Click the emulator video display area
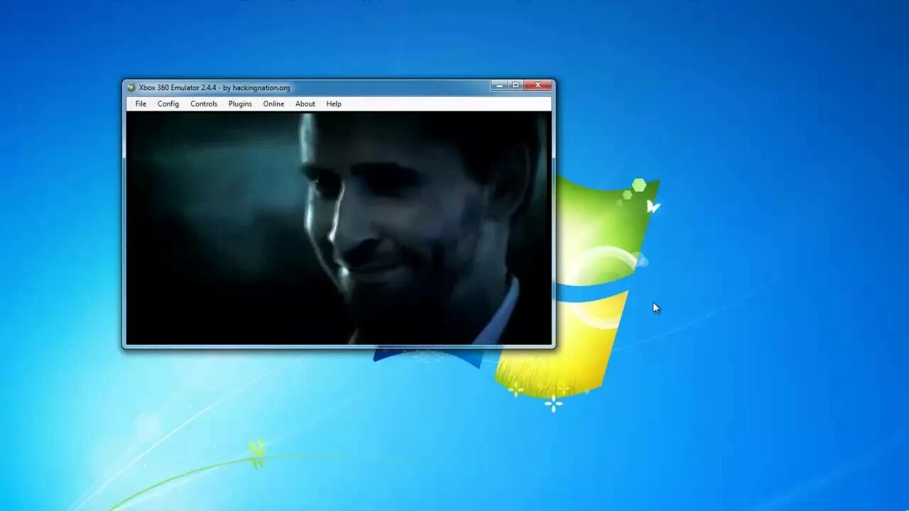909x511 pixels. tap(339, 228)
